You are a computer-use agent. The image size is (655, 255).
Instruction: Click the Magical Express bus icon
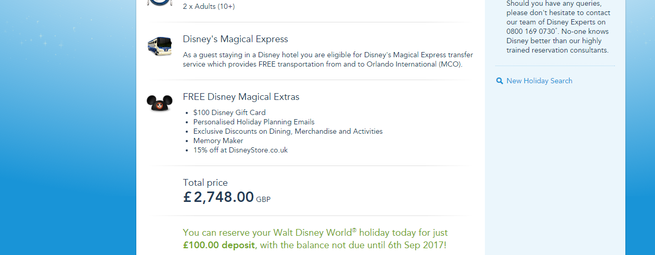tap(159, 46)
